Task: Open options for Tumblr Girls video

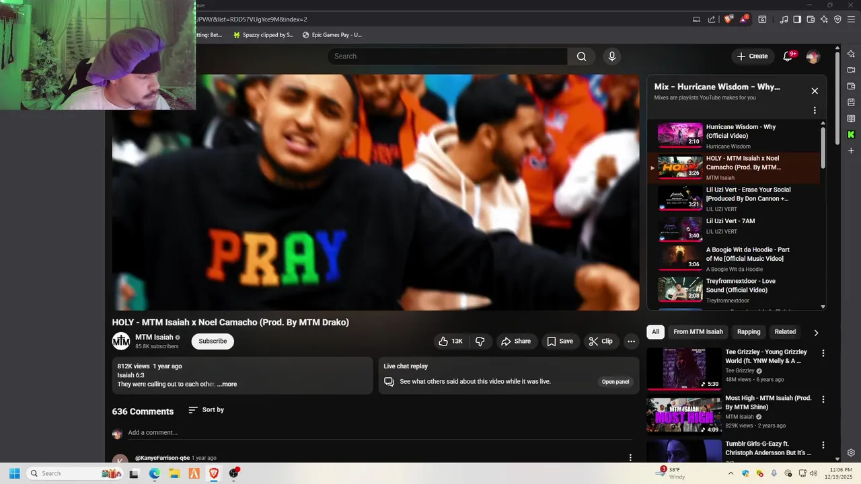Action: coord(823,445)
